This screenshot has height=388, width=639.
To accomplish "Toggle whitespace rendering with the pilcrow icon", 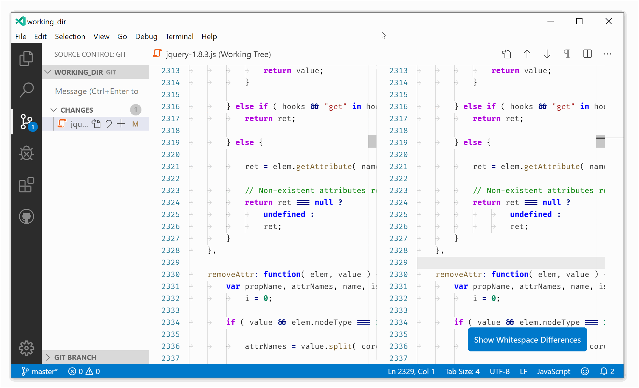I will pyautogui.click(x=567, y=54).
